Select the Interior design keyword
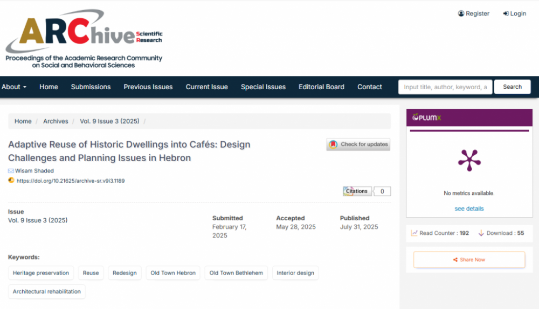This screenshot has width=539, height=309. tap(295, 273)
